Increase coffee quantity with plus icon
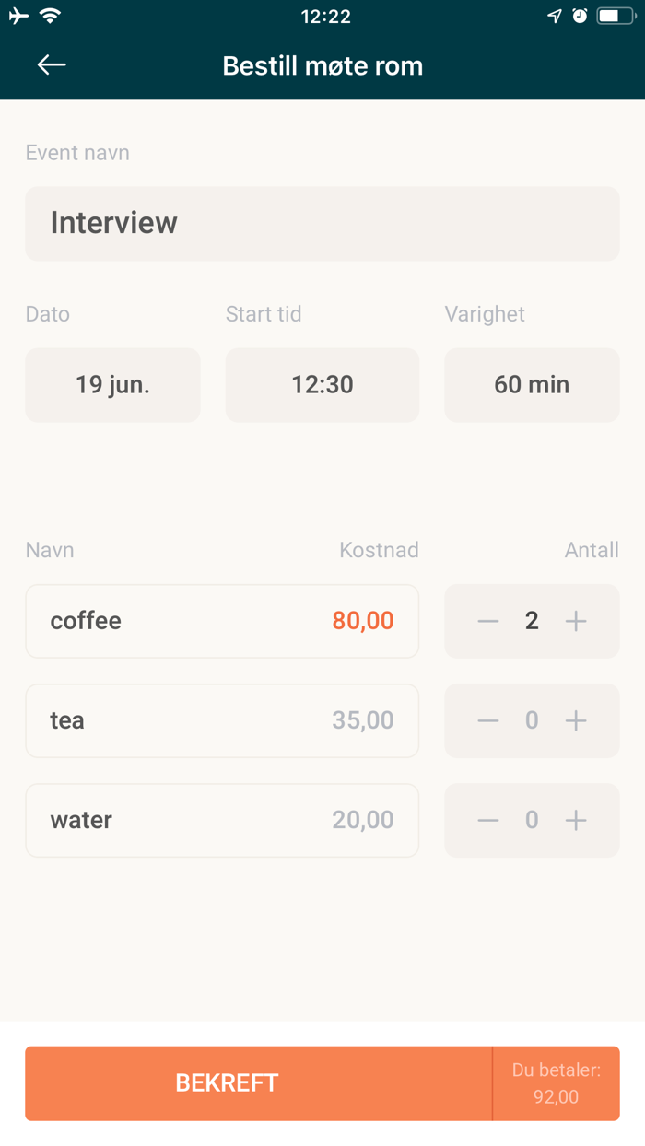This screenshot has height=1146, width=645. (576, 622)
